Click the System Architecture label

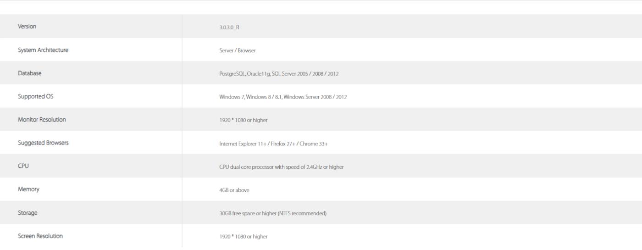[x=43, y=50]
